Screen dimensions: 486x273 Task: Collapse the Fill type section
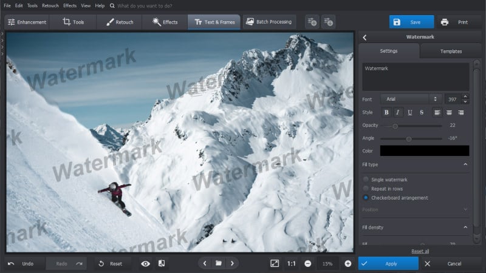[x=465, y=164]
